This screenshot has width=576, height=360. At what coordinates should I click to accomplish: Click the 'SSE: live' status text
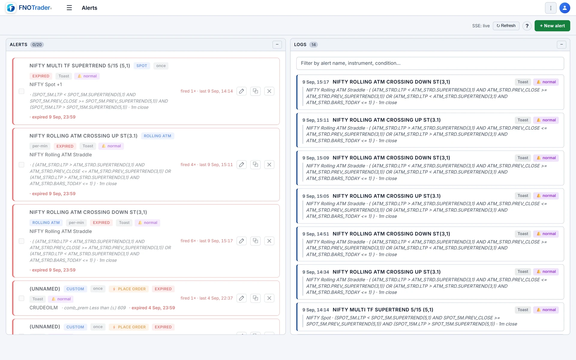pyautogui.click(x=481, y=26)
